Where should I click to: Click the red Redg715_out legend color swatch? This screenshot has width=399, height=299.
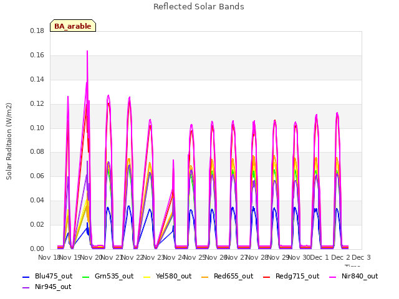[267, 277]
